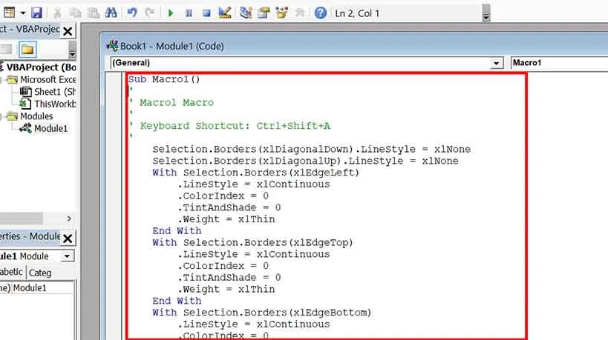The image size is (608, 340).
Task: Open the Object Browser icon
Action: 282,13
